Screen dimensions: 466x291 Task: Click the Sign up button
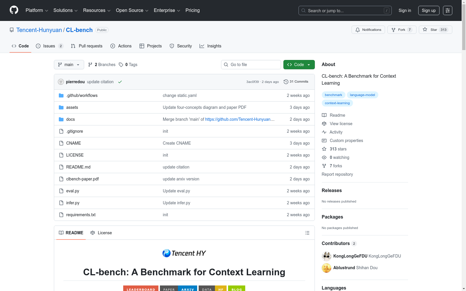point(429,10)
